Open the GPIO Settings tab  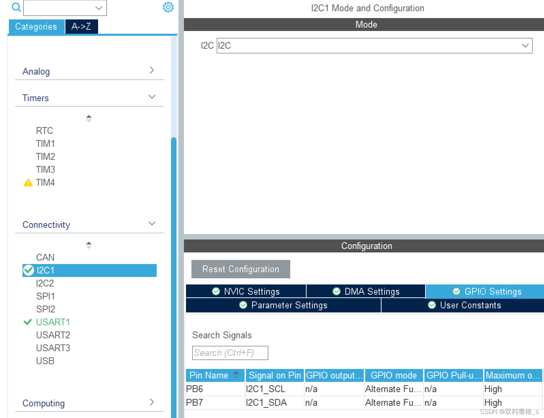point(485,291)
